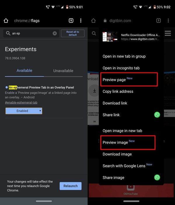Share image via WhatsApp icon
The height and width of the screenshot is (205, 175).
point(157,177)
